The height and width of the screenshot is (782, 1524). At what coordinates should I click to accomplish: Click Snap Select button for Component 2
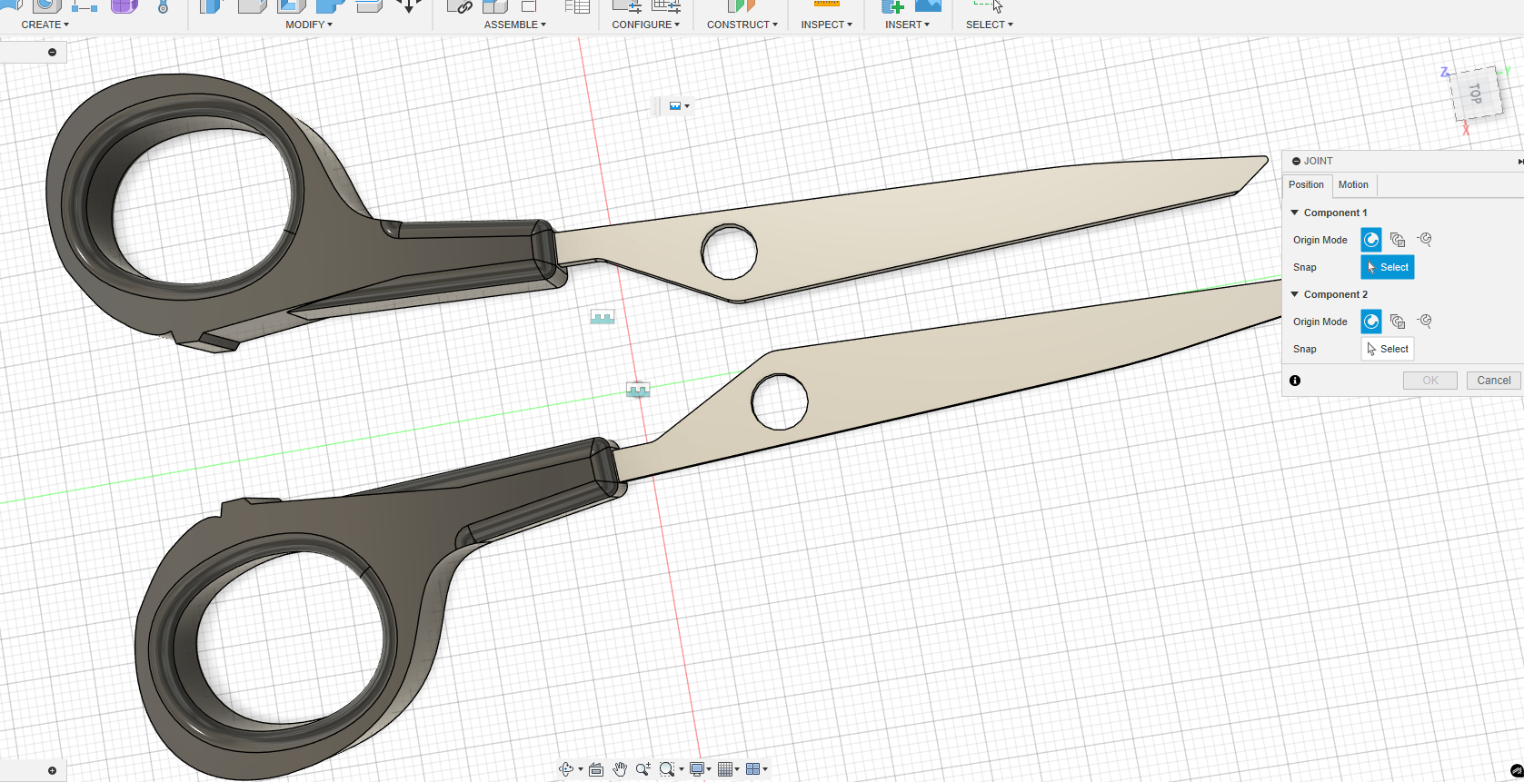click(x=1387, y=349)
